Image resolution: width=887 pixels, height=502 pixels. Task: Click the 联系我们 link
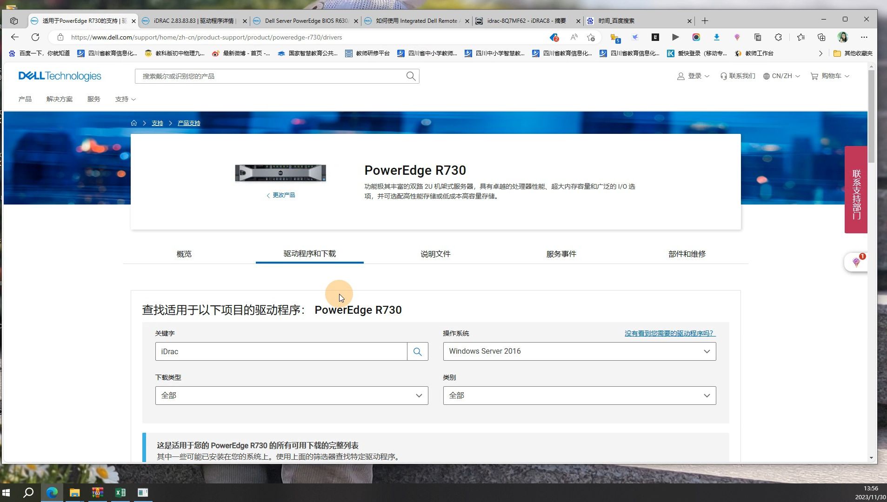(738, 76)
